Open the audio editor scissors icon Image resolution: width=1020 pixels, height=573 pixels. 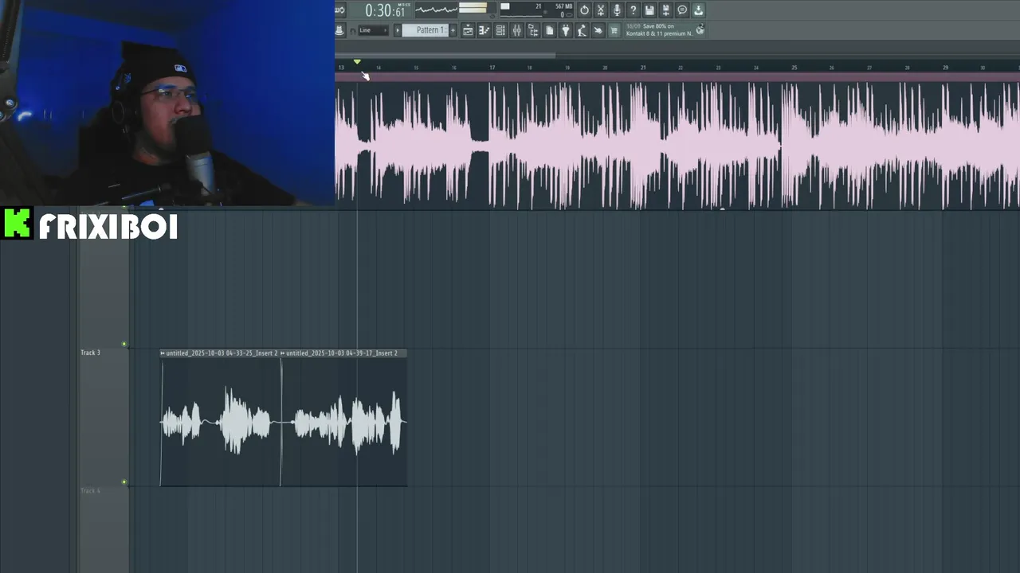[x=601, y=10]
